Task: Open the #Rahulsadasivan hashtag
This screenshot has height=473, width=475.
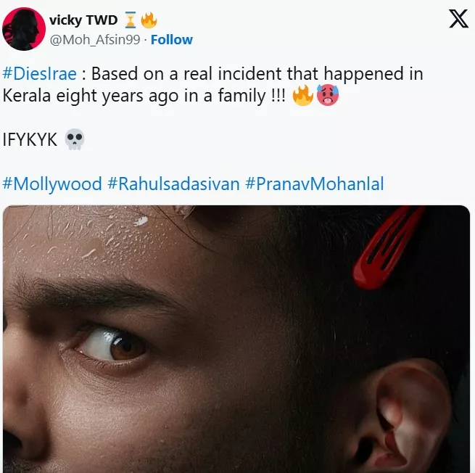Action: click(x=173, y=184)
